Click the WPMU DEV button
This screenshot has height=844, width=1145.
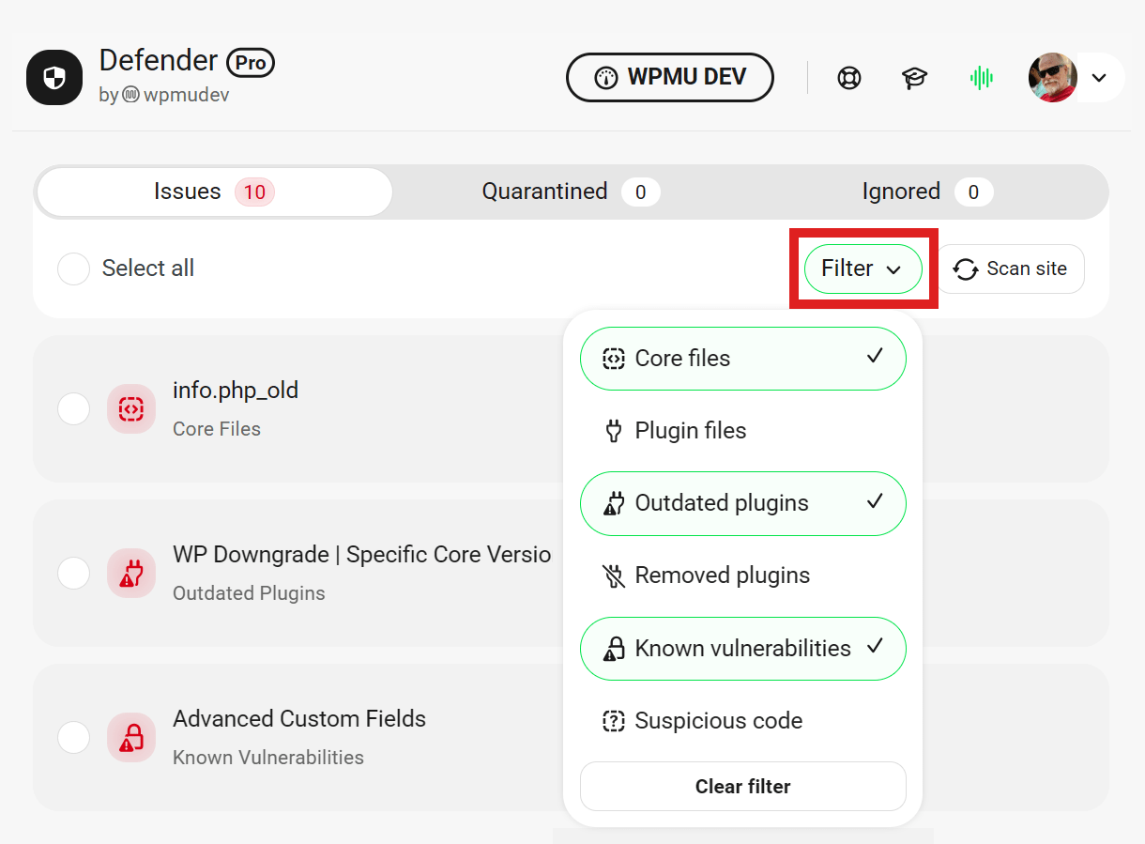point(670,77)
